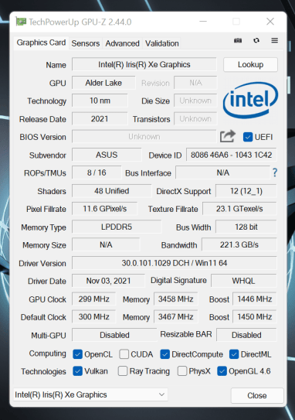Click the Revision value N/A
Image resolution: width=295 pixels, height=420 pixels.
[195, 83]
